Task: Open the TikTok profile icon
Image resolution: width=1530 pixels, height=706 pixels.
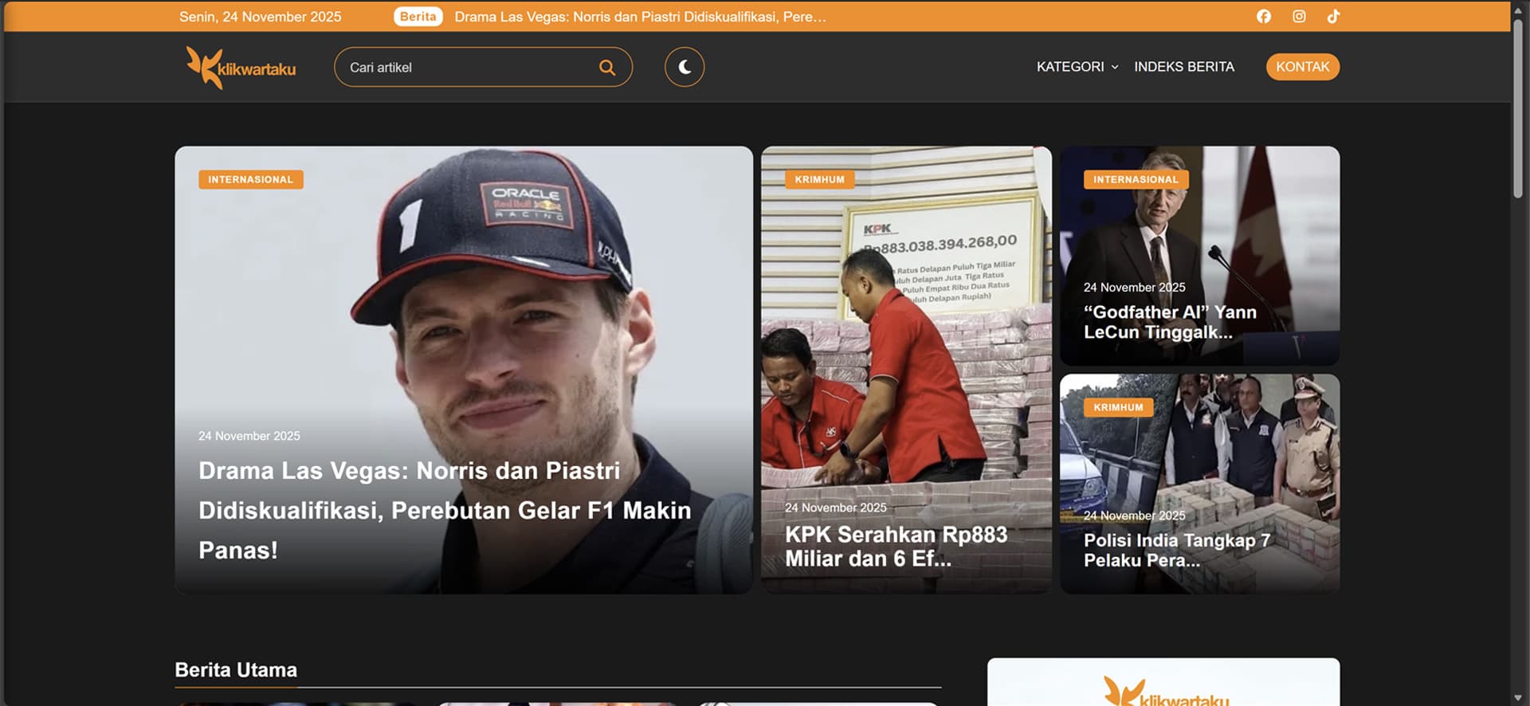Action: point(1333,16)
